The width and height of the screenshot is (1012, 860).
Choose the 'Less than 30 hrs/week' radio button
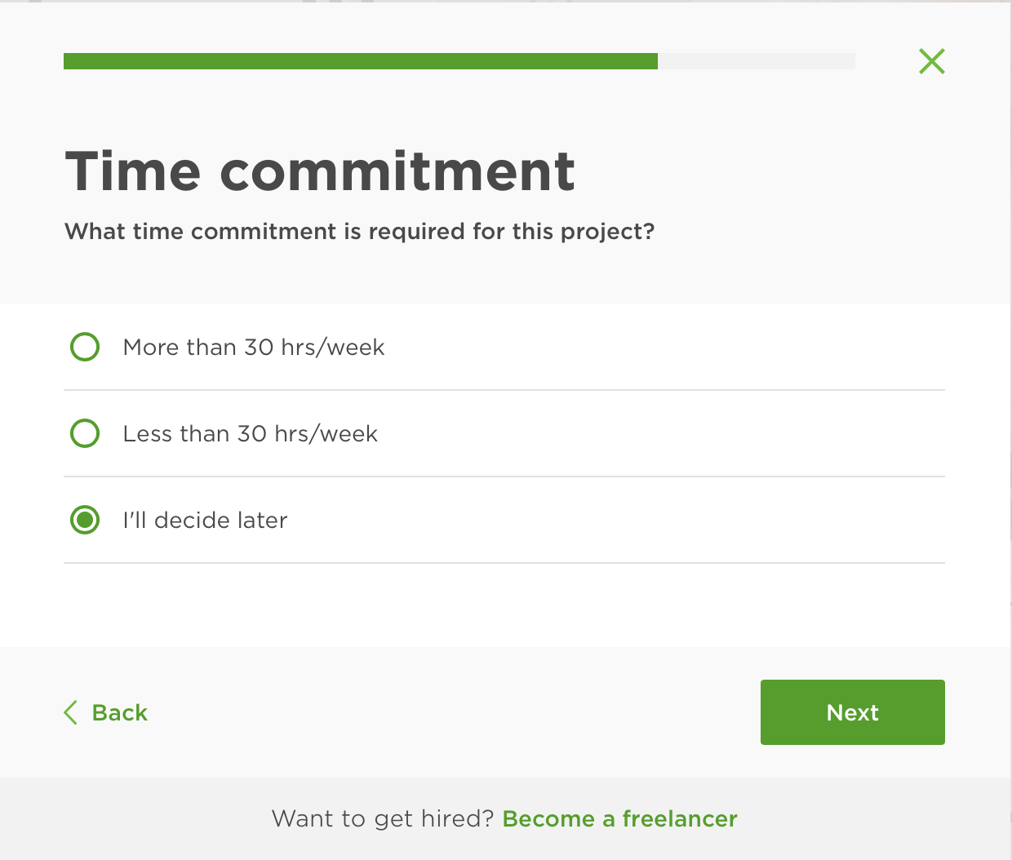(x=85, y=433)
